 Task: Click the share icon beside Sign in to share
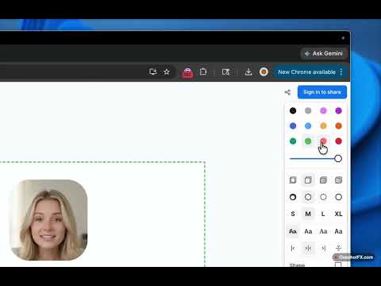point(287,92)
